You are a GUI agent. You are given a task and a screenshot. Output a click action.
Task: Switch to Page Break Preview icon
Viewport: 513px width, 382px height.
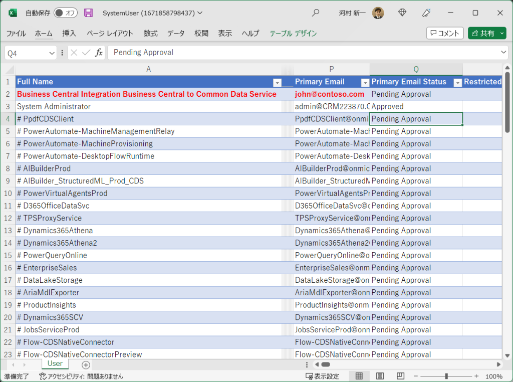click(400, 376)
